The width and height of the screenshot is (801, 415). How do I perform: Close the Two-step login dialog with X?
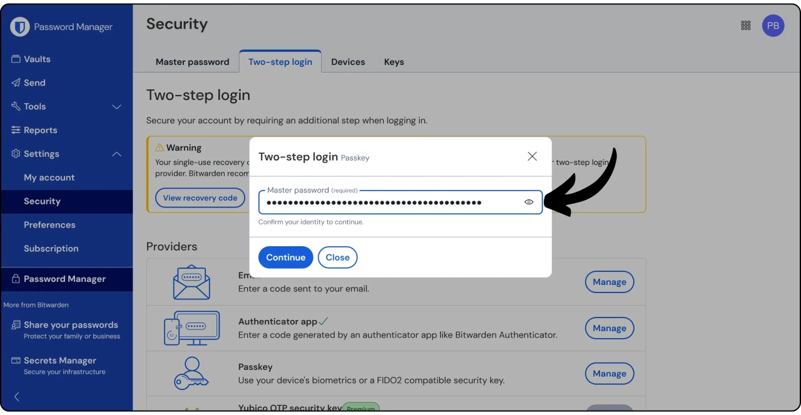pyautogui.click(x=532, y=156)
